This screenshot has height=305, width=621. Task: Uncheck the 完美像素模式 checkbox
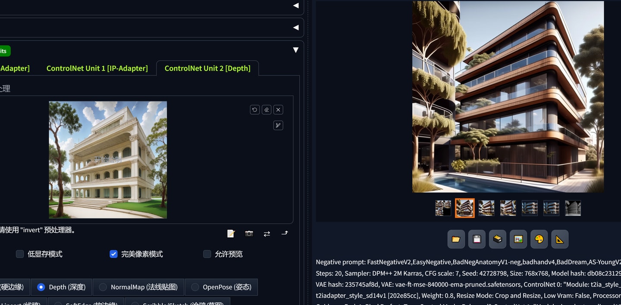113,254
